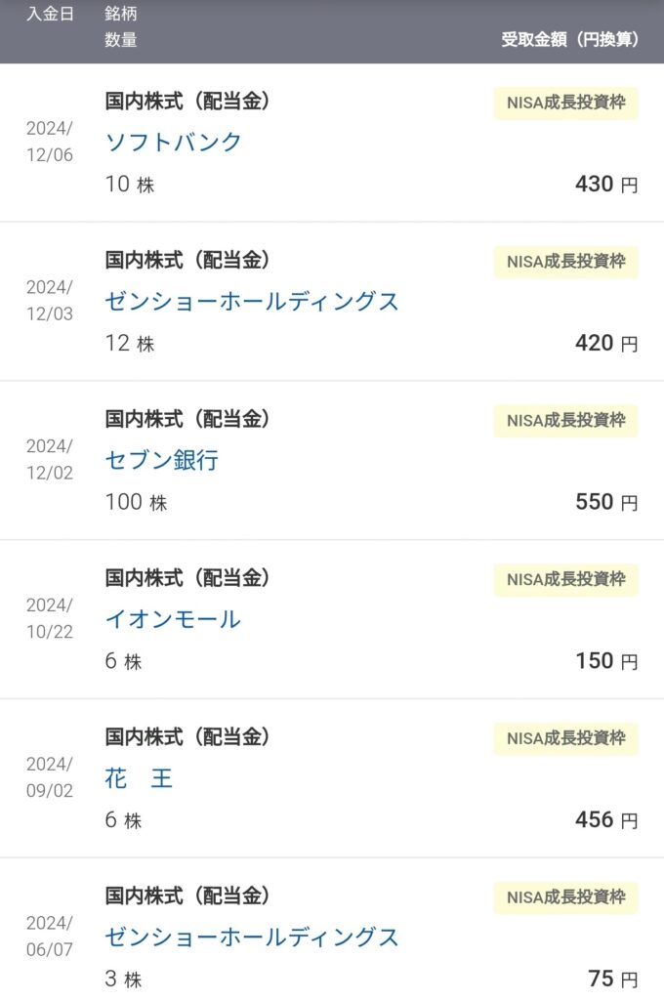
Task: Select the 銘柄 column header
Action: pos(121,14)
